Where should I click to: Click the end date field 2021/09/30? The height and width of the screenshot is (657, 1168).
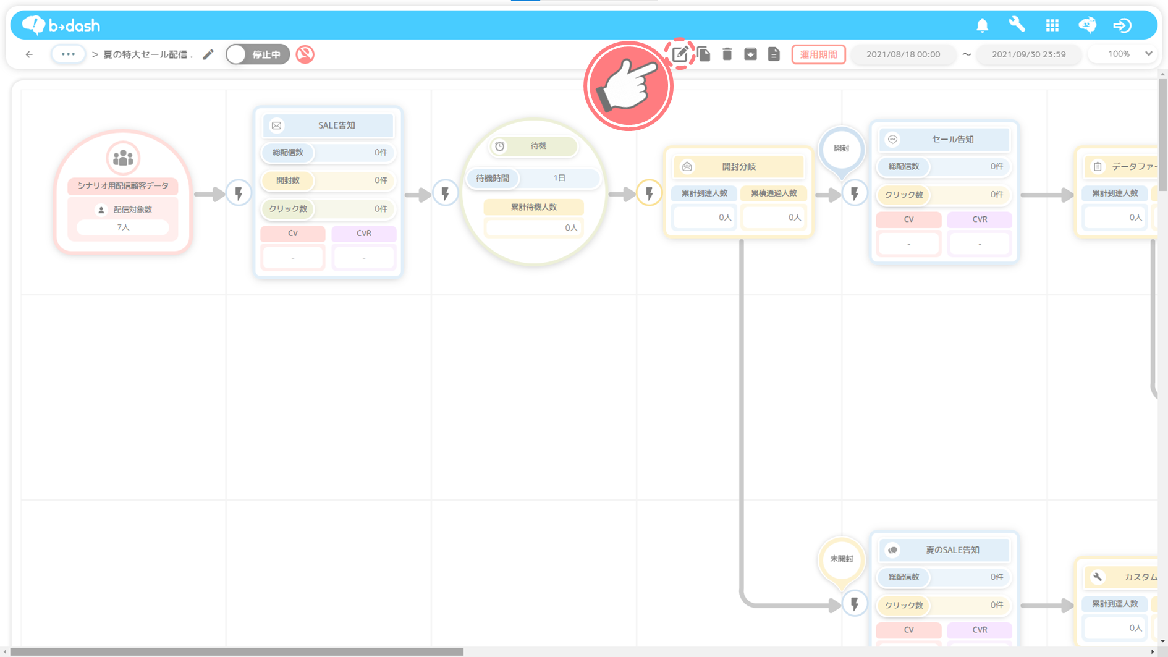(1028, 54)
